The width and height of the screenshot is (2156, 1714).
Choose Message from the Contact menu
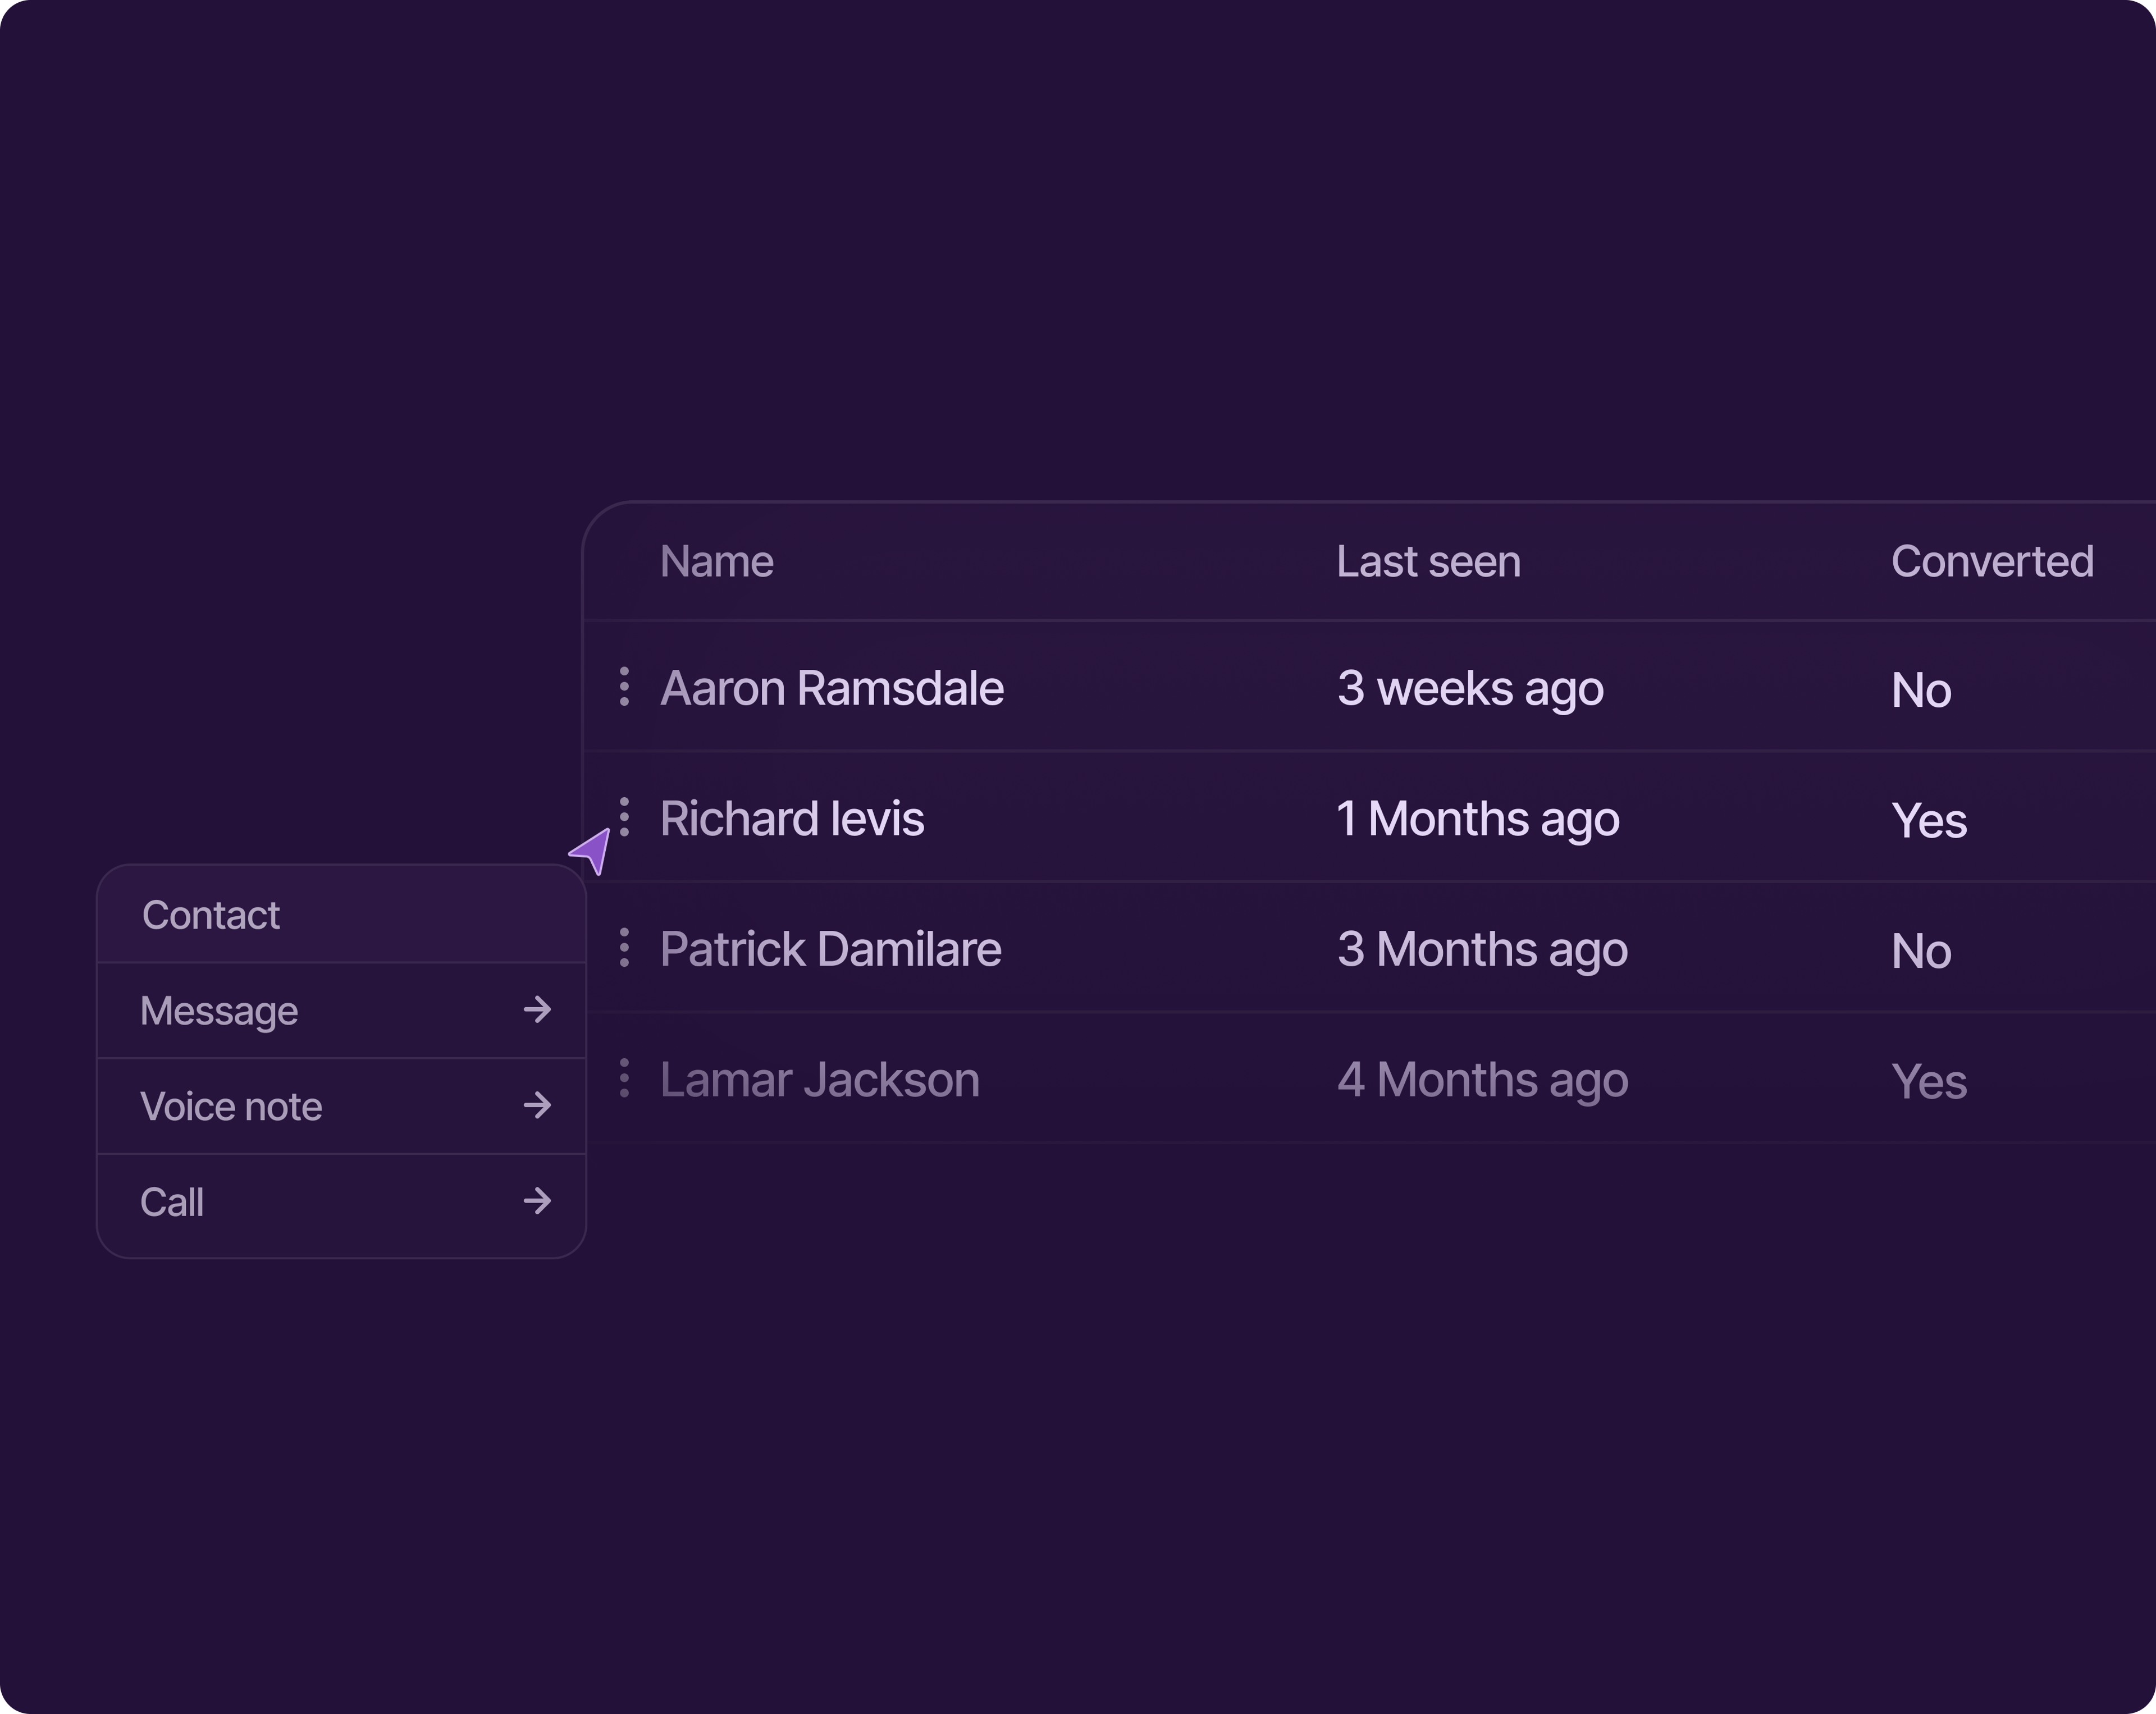pos(219,1011)
